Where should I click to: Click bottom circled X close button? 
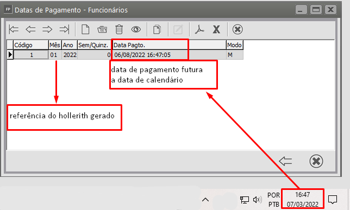tap(316, 161)
